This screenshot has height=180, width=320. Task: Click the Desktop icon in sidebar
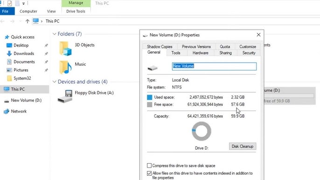(9, 45)
